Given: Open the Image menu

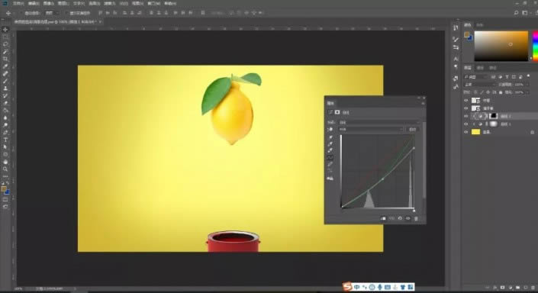Looking at the screenshot, I should 48,3.
